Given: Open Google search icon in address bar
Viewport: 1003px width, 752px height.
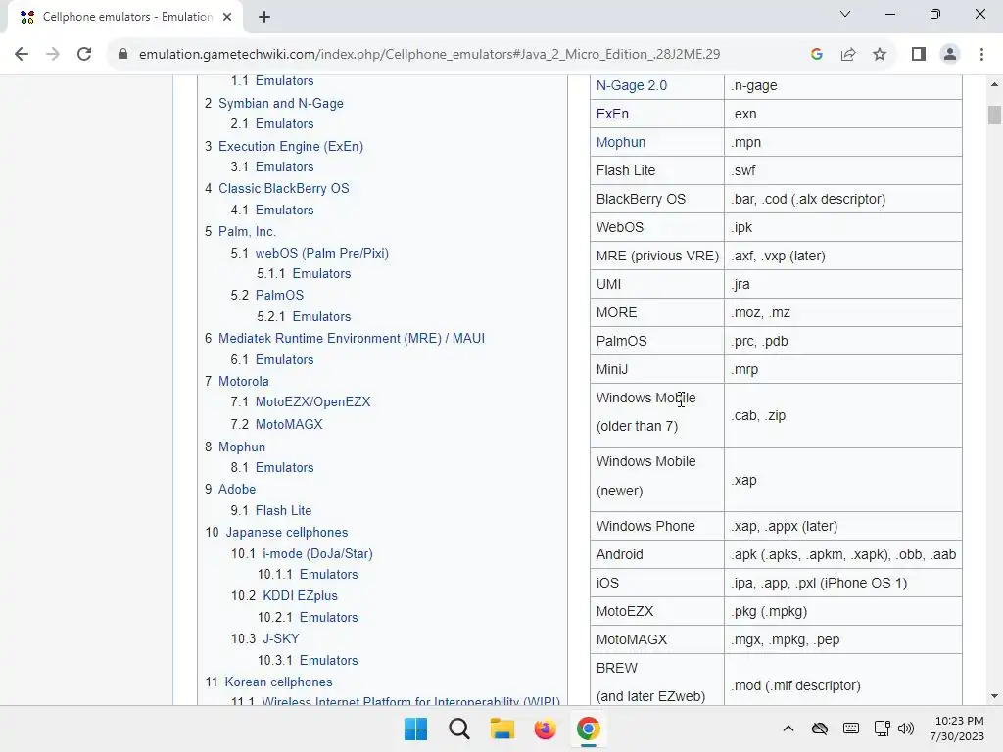Looking at the screenshot, I should click(817, 55).
